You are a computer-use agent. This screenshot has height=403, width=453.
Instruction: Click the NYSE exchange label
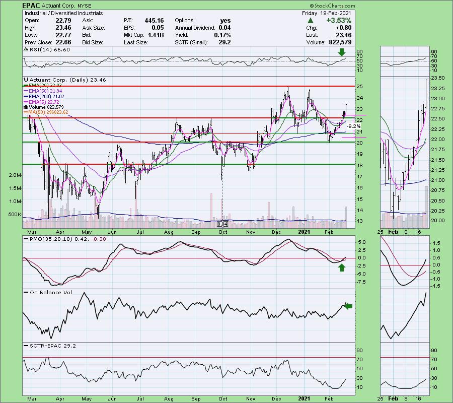pos(85,6)
